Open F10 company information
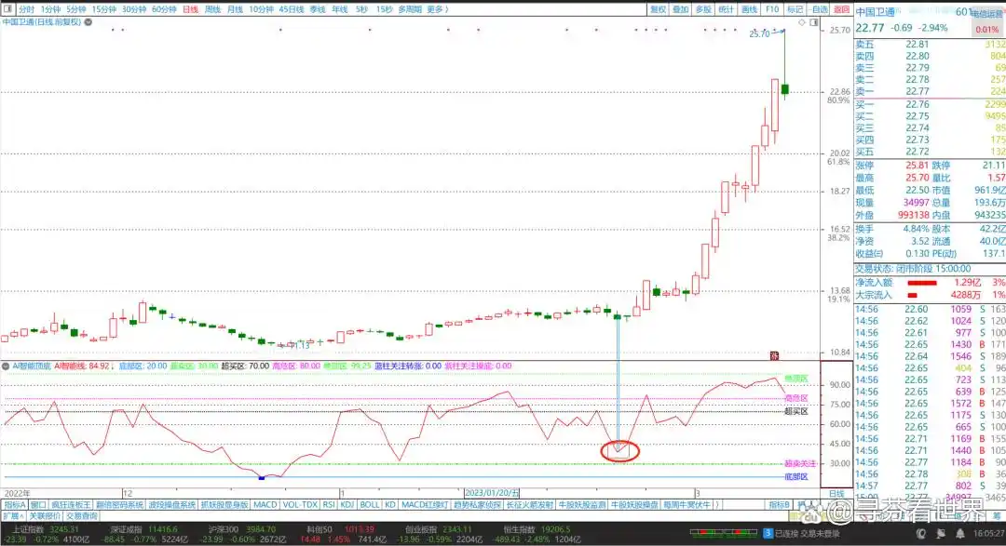The width and height of the screenshot is (1006, 546). pyautogui.click(x=771, y=8)
